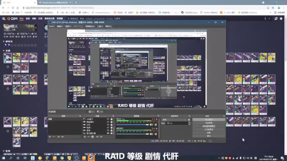Click first audio channel volume slider

[x=132, y=125]
